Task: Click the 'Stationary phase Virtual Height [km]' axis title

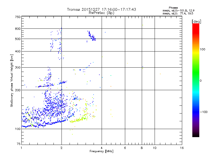Action: pyautogui.click(x=12, y=81)
